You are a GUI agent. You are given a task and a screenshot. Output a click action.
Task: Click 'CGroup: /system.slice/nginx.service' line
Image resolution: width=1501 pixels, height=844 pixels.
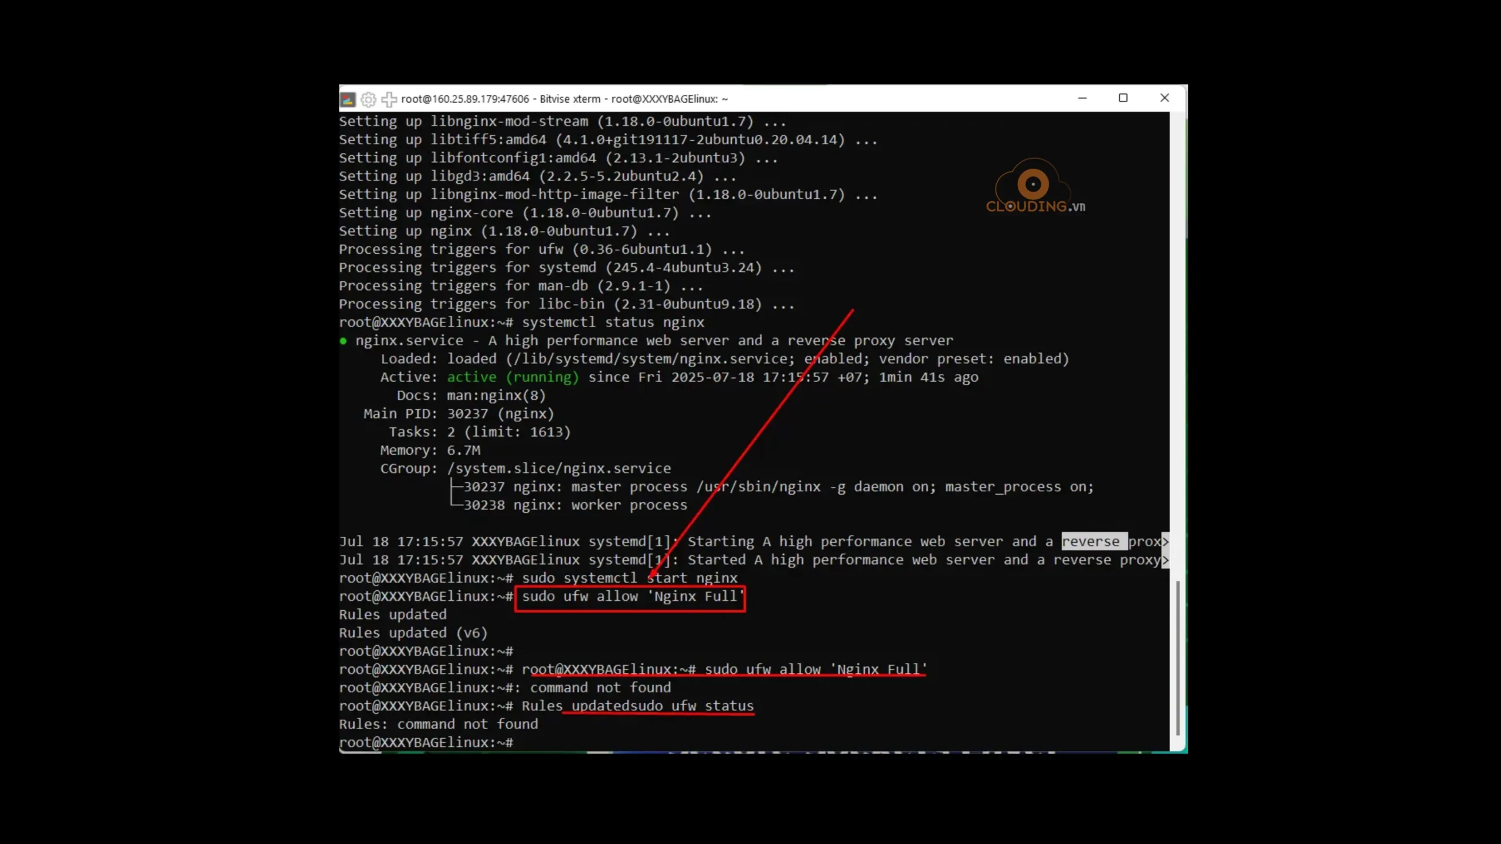[x=525, y=468]
